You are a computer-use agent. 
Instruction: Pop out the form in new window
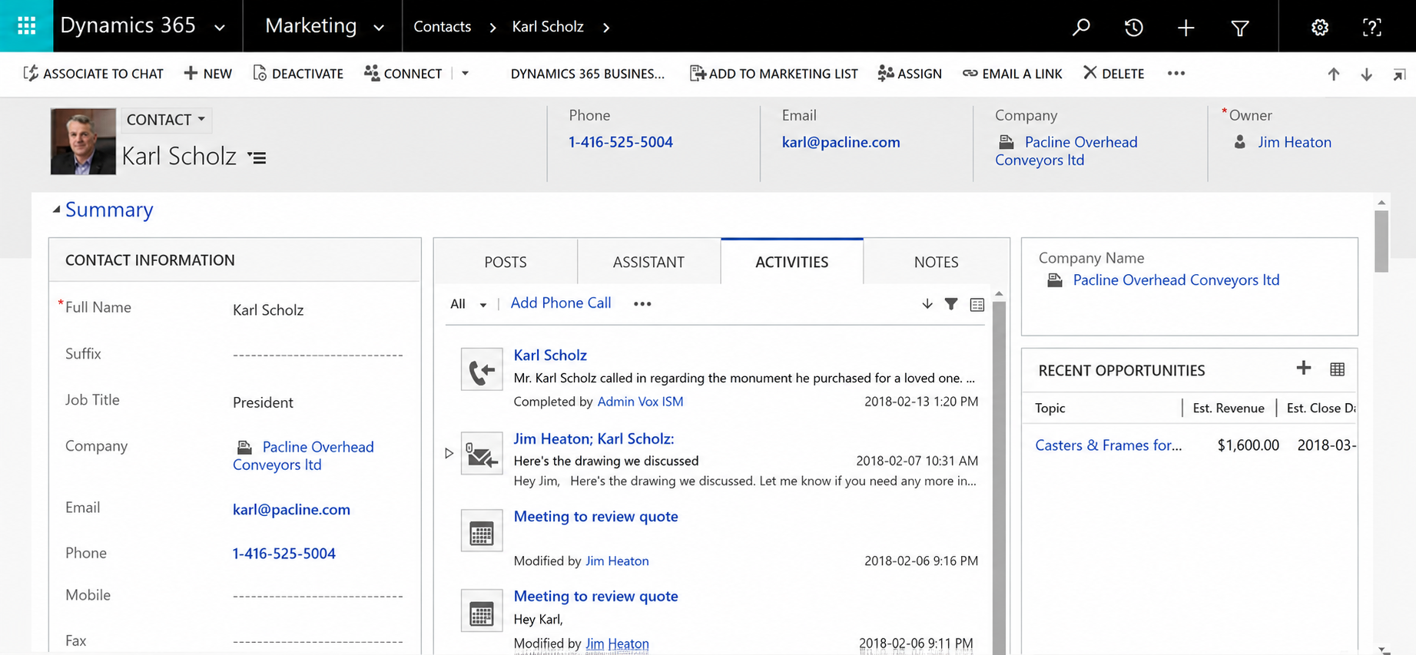[x=1399, y=74]
